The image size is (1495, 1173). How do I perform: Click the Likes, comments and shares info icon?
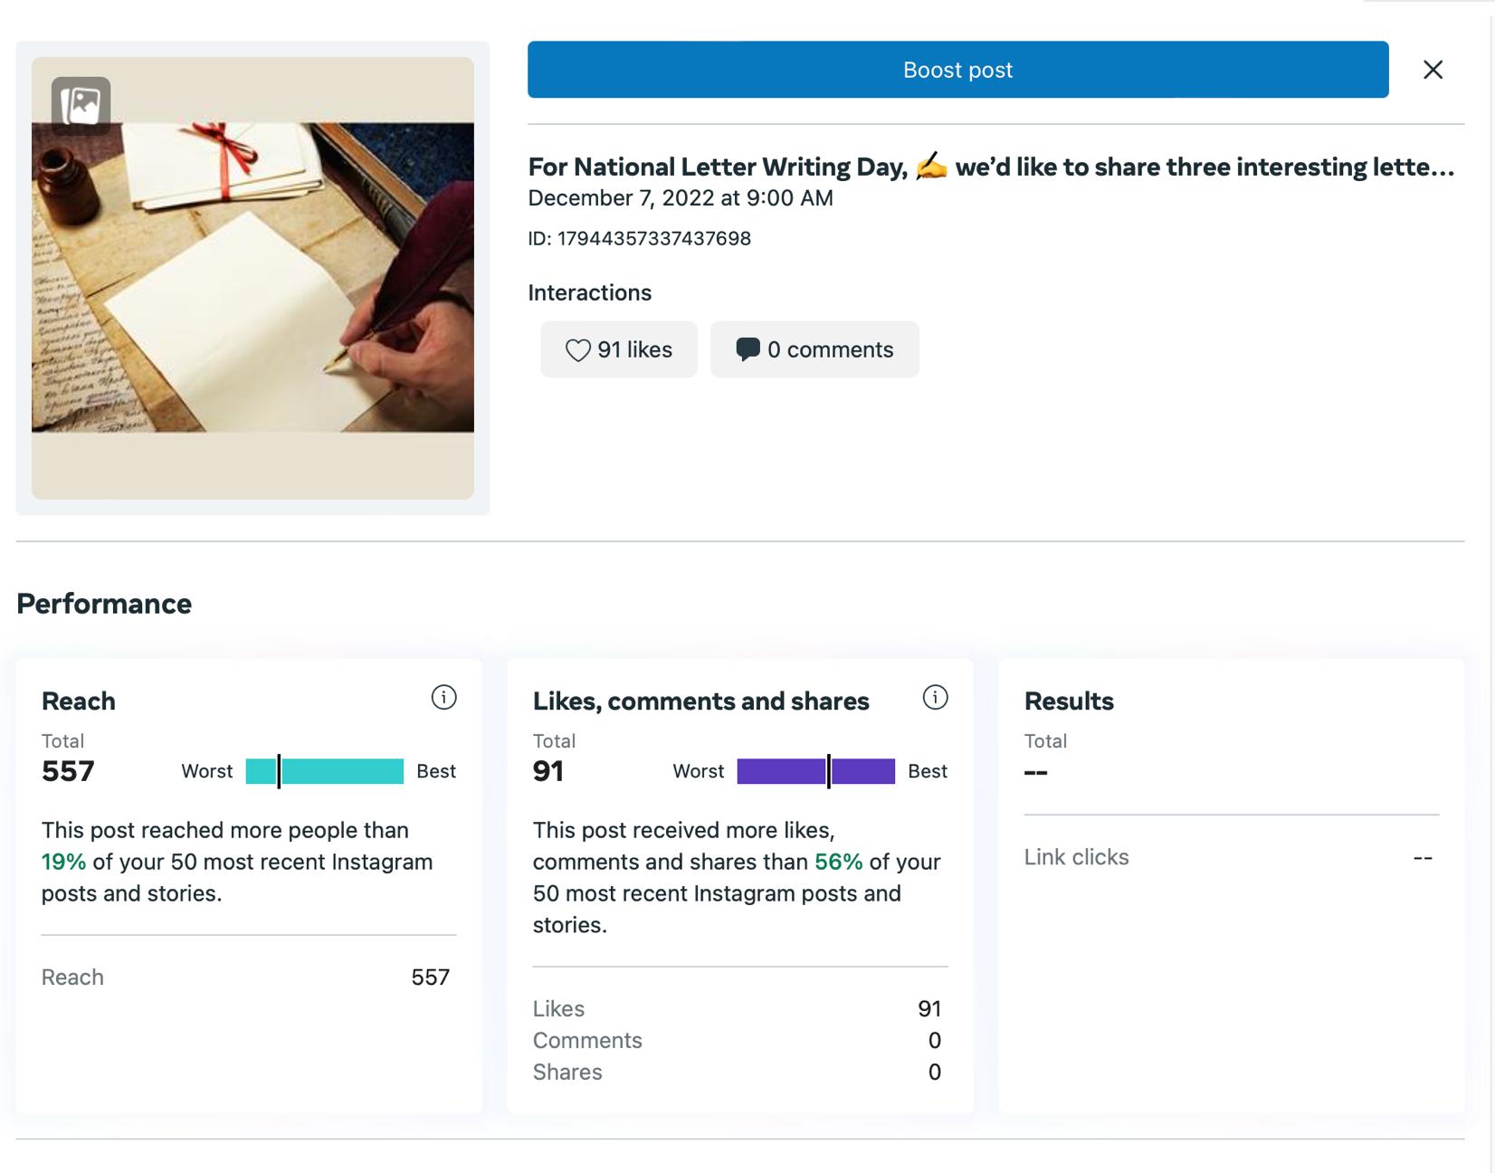(935, 698)
